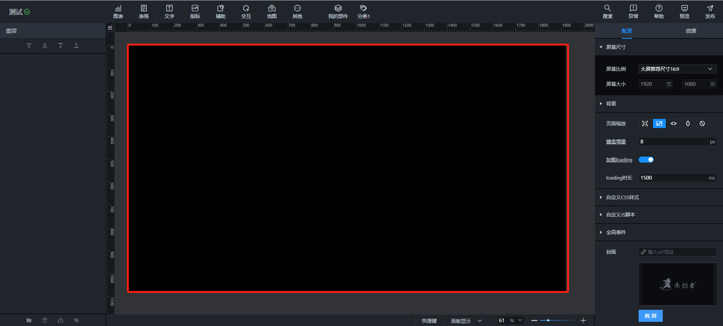This screenshot has height=326, width=723.
Task: Open the 图表 chart components menu
Action: tap(118, 12)
